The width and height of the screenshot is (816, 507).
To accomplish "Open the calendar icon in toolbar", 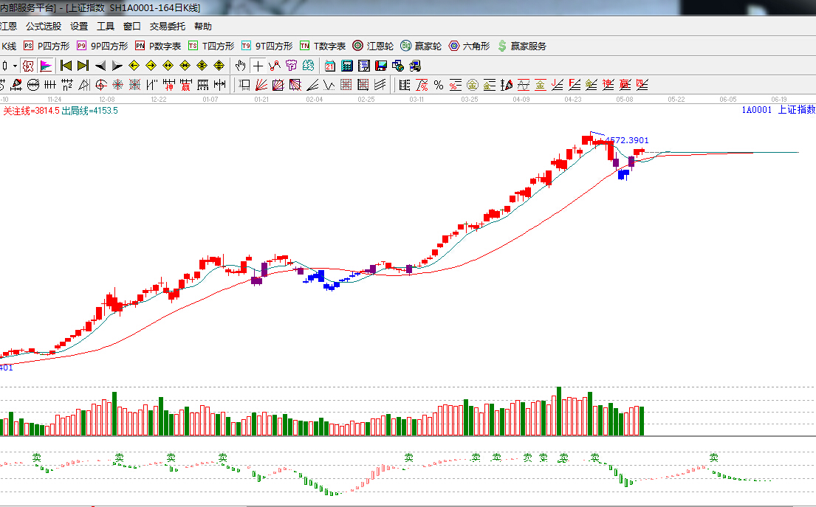I will (329, 66).
